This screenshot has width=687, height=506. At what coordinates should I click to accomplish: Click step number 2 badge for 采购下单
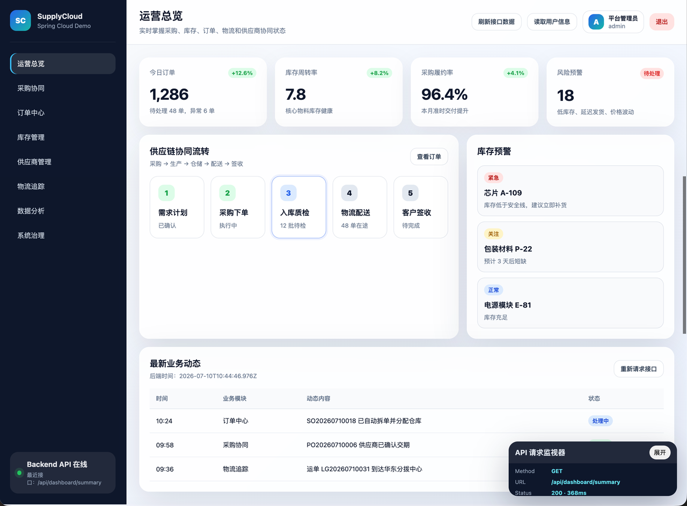coord(228,193)
